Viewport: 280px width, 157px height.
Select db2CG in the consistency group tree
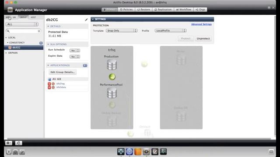pos(24,48)
